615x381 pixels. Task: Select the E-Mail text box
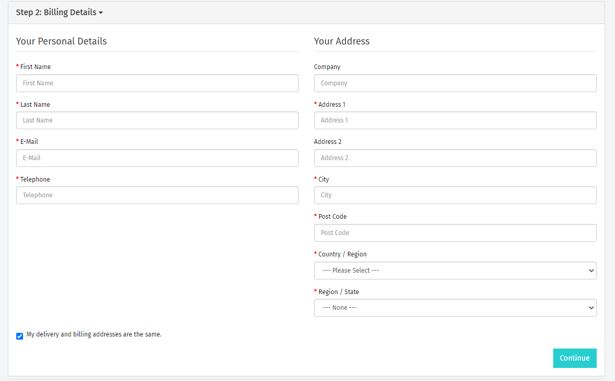157,158
